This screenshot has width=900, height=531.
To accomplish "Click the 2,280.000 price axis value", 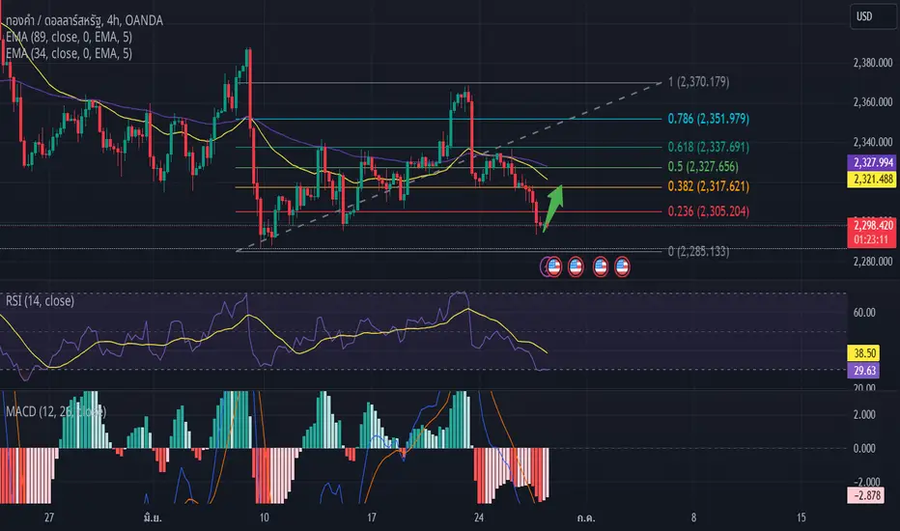I will 872,262.
